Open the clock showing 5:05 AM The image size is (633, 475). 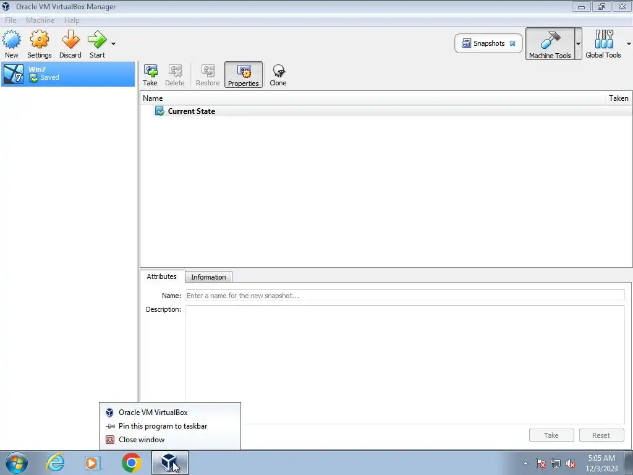click(601, 463)
